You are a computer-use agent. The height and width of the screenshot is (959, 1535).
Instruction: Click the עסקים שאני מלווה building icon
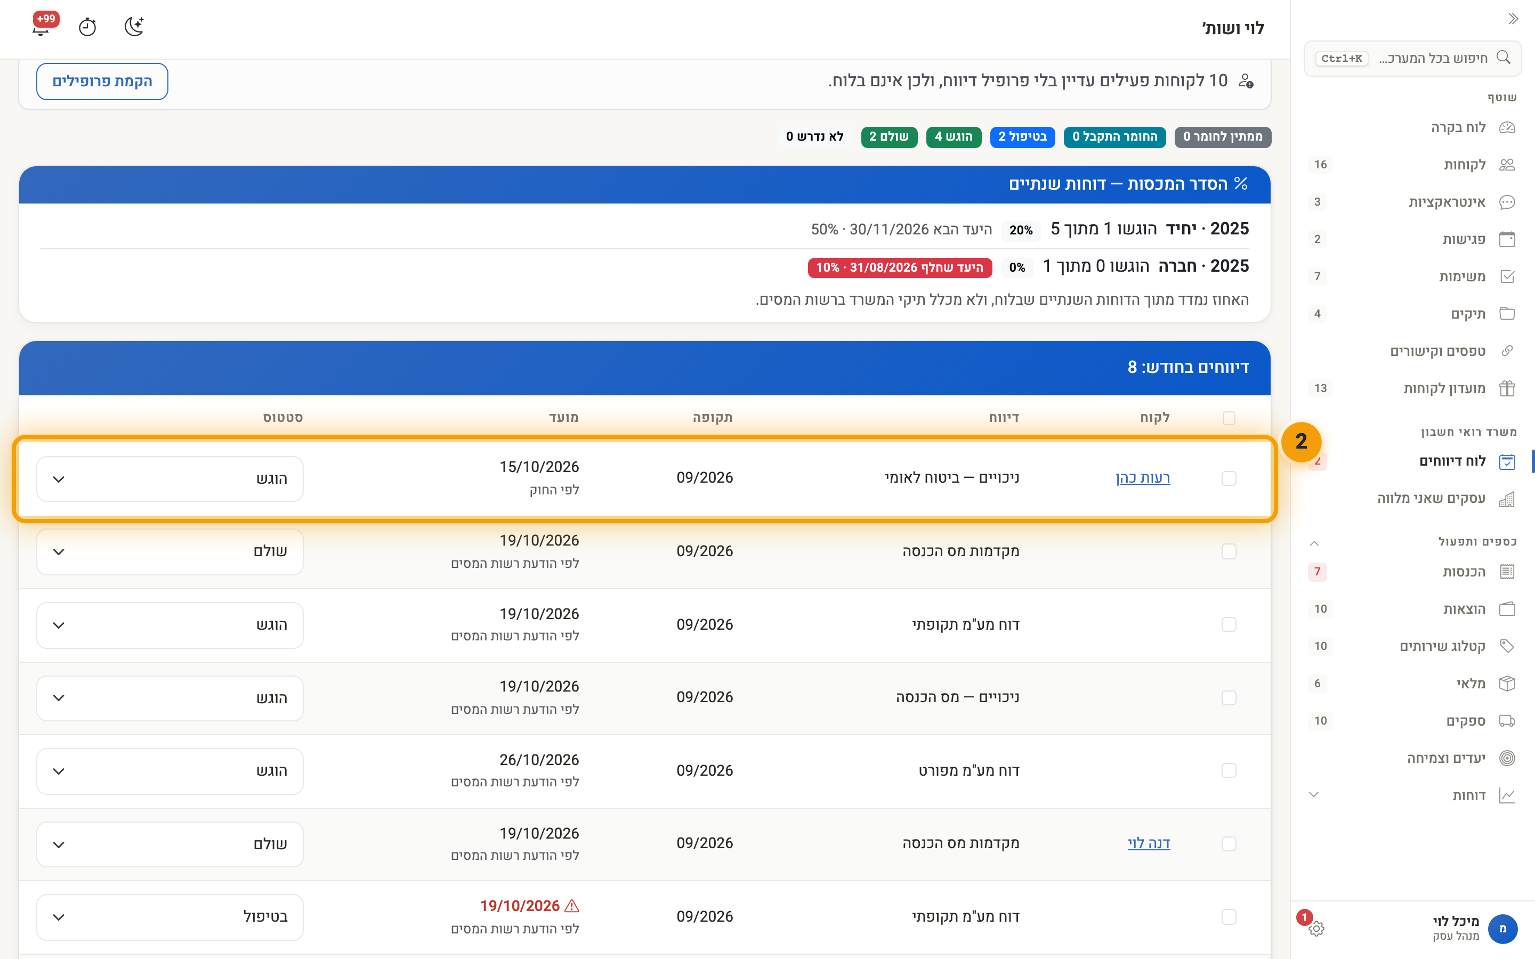click(x=1506, y=499)
